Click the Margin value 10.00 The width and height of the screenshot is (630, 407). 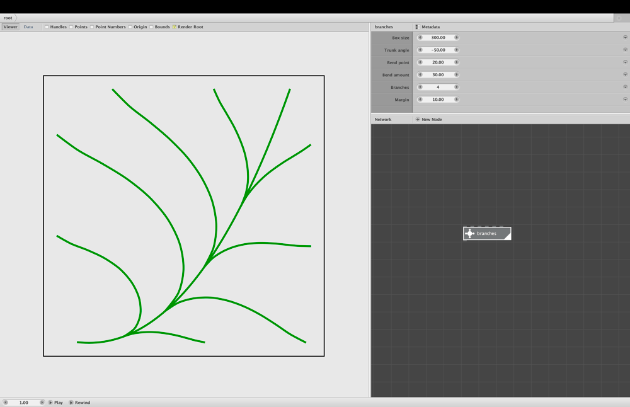438,100
